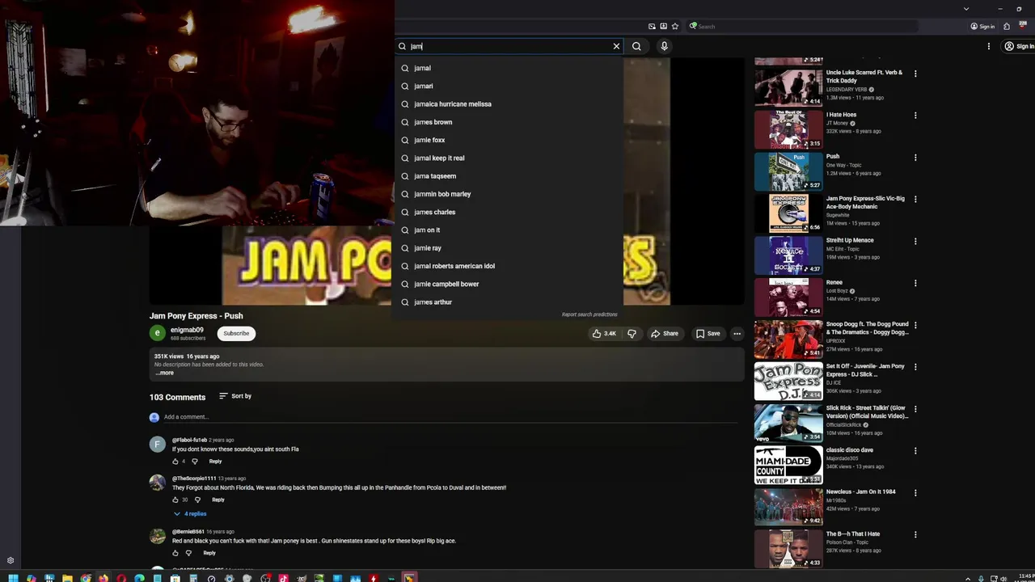The image size is (1035, 582).
Task: Select suggestion "jam on it"
Action: coord(509,230)
